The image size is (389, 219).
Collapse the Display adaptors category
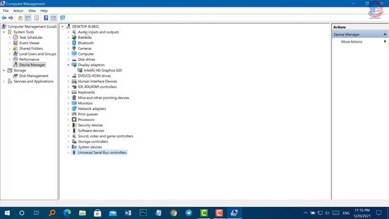click(x=68, y=65)
